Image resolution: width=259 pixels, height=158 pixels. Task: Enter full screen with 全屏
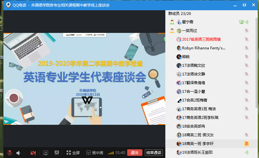pos(73,153)
